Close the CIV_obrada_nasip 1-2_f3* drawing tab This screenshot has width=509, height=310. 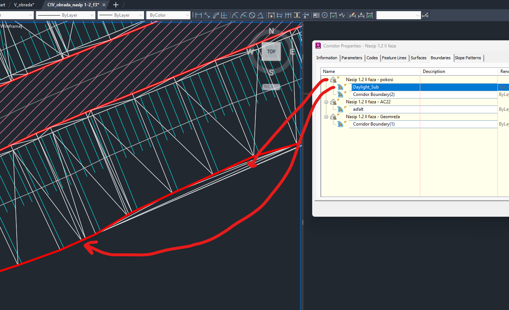click(x=104, y=5)
